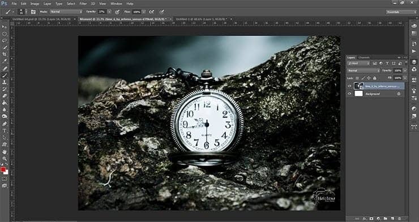The width and height of the screenshot is (419, 222).
Task: Select the Hand tool
Action: tap(5, 151)
